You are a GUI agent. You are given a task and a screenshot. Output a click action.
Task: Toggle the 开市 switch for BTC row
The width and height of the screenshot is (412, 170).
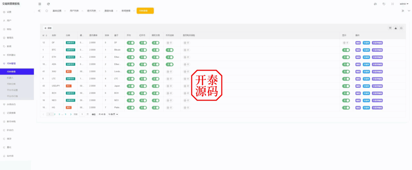[130, 50]
